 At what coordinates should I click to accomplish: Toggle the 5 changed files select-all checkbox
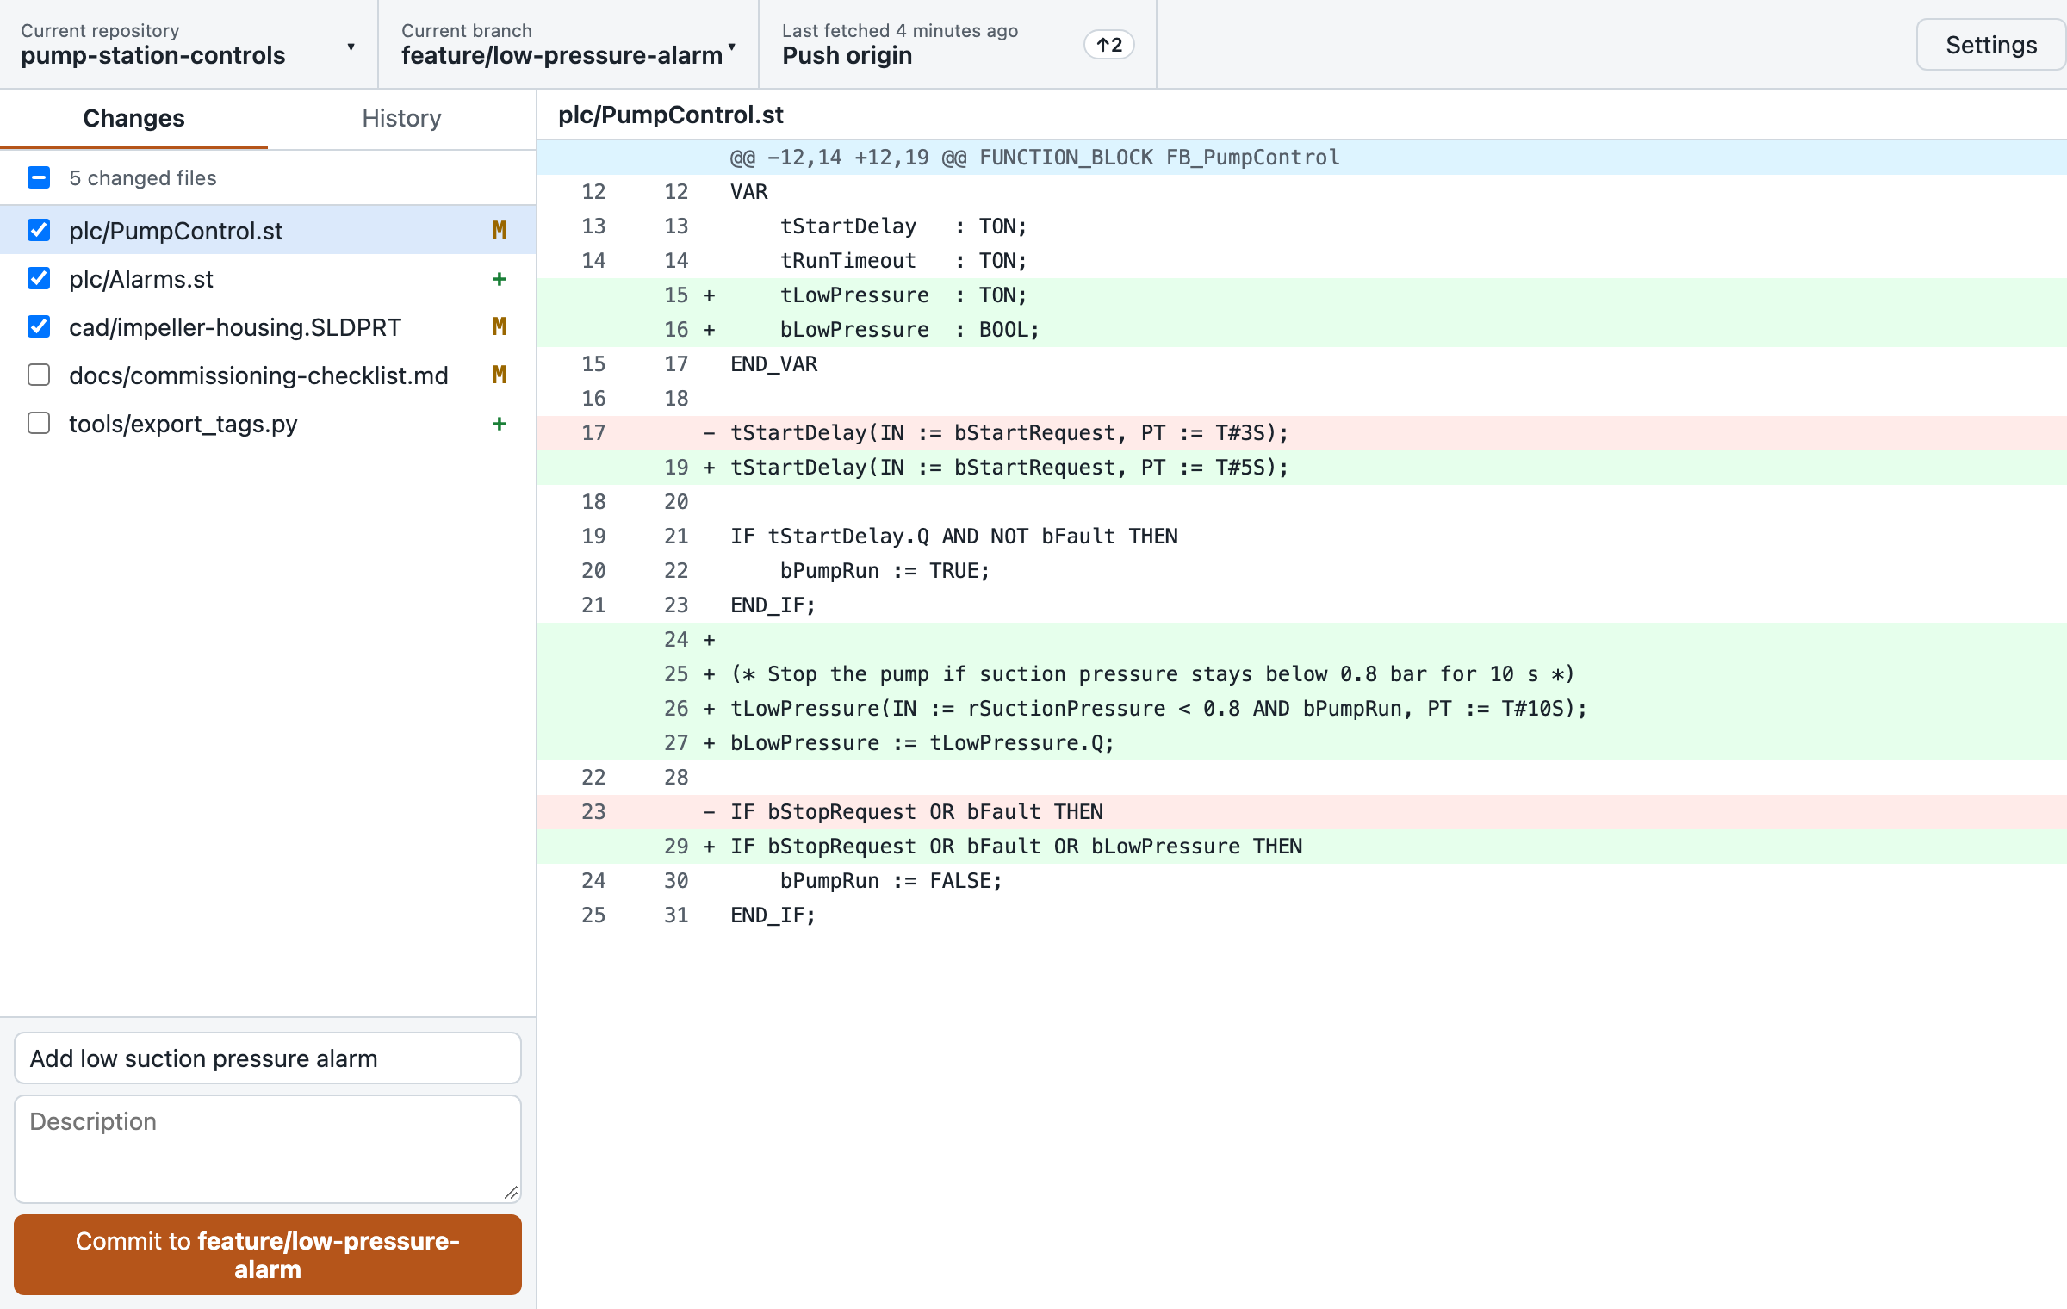pos(39,177)
